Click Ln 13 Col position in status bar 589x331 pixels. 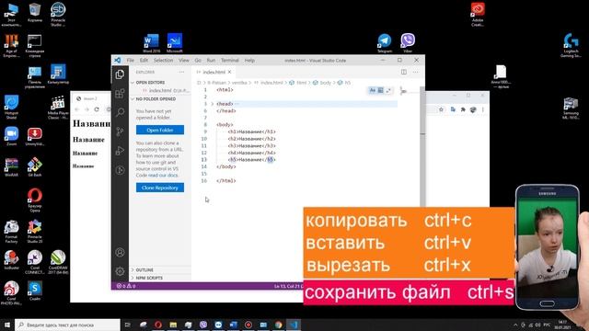point(288,286)
